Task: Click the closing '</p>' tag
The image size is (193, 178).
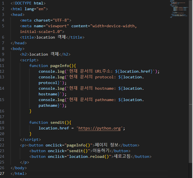Action: 25,162
